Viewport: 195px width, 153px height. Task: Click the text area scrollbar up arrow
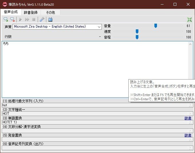click(x=190, y=44)
